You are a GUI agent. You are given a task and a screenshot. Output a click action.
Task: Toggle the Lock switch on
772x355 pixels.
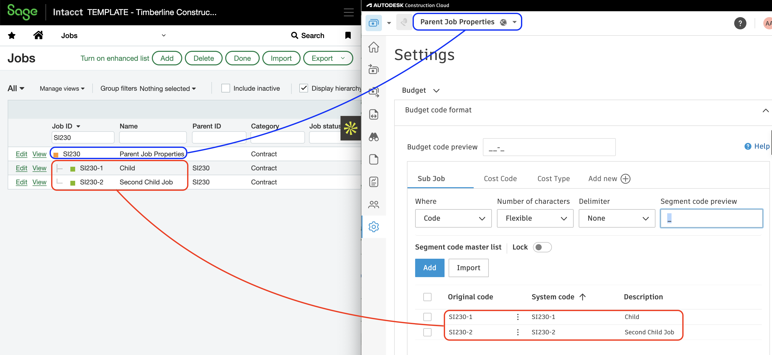[x=542, y=247]
